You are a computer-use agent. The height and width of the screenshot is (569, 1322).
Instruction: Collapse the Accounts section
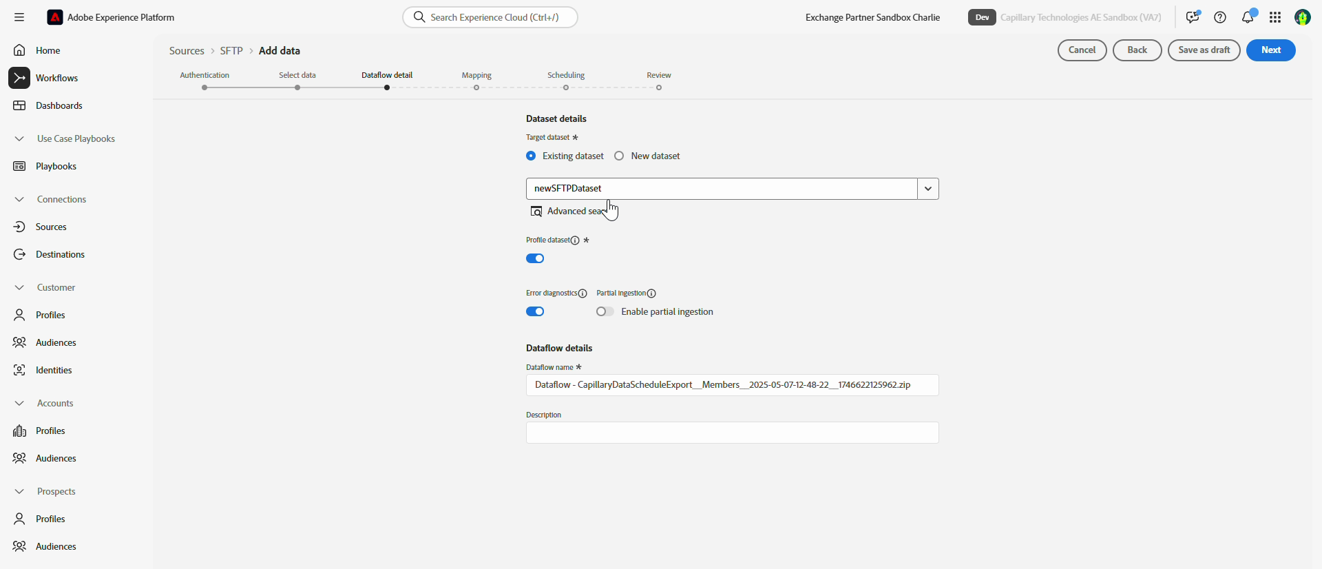click(19, 403)
